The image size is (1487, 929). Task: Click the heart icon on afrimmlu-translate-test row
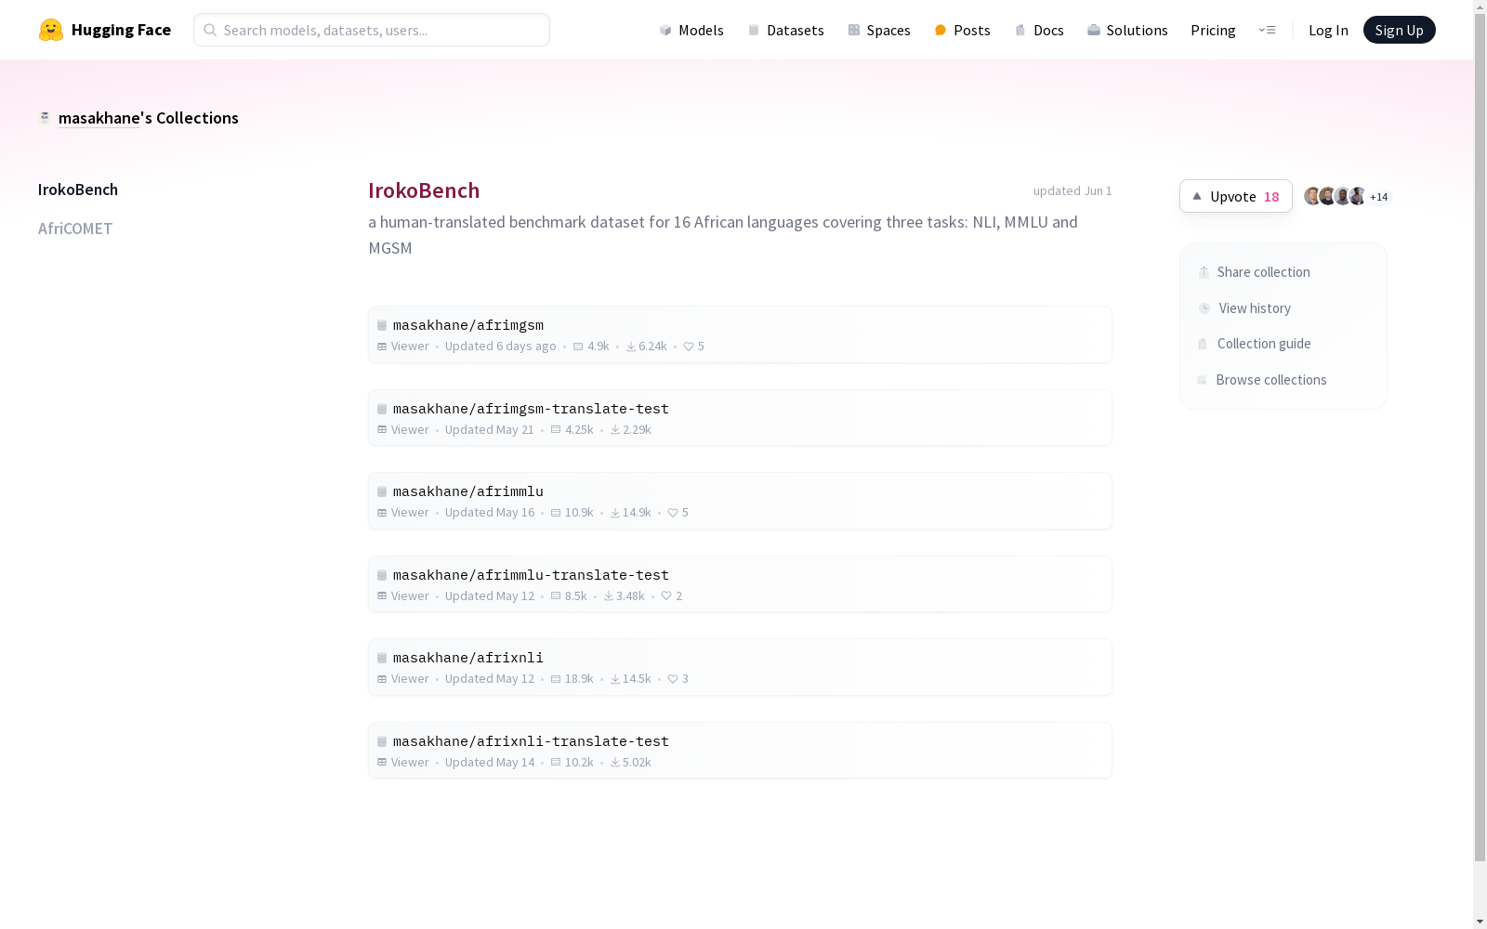666,596
